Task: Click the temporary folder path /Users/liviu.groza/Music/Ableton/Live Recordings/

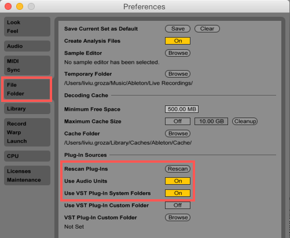Action: point(129,83)
